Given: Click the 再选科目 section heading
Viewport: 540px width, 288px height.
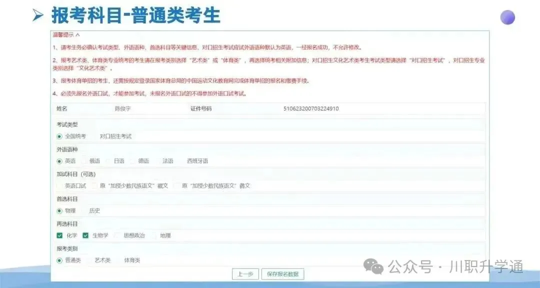Looking at the screenshot, I should pos(67,224).
